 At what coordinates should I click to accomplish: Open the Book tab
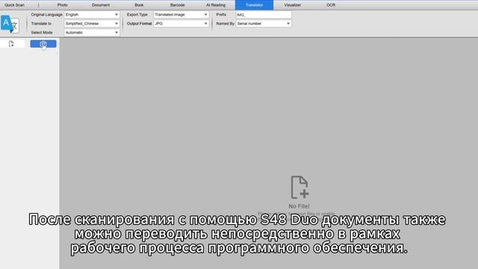(139, 5)
